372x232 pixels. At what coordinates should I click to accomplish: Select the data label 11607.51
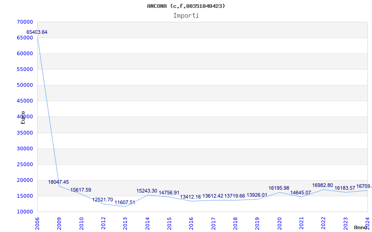click(x=125, y=202)
